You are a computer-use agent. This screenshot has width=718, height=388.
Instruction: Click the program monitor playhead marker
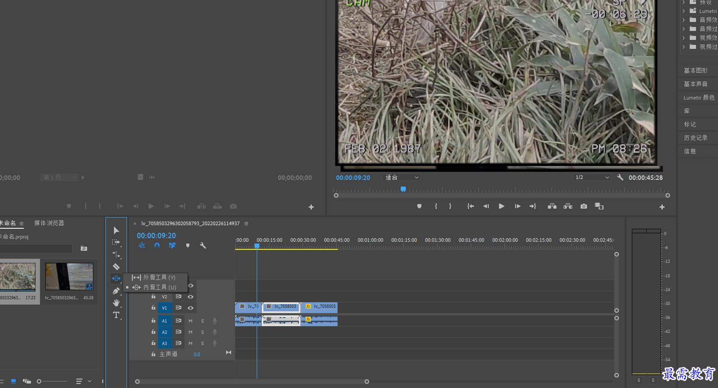[x=403, y=189]
